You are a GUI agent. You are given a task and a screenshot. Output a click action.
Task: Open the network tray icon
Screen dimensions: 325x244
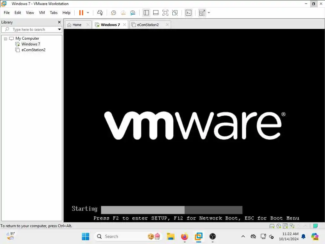[x=263, y=236]
